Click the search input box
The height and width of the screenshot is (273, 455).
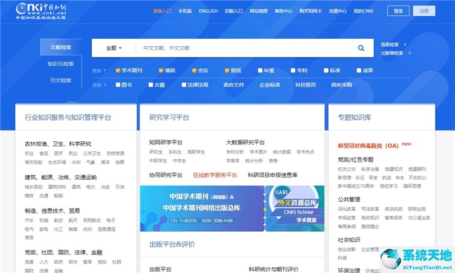[x=247, y=48]
